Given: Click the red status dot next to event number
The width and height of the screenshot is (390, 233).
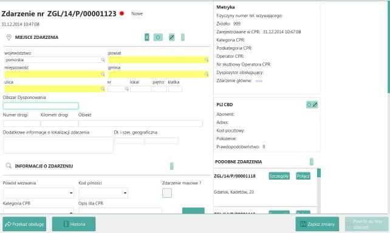Looking at the screenshot, I should (x=121, y=13).
